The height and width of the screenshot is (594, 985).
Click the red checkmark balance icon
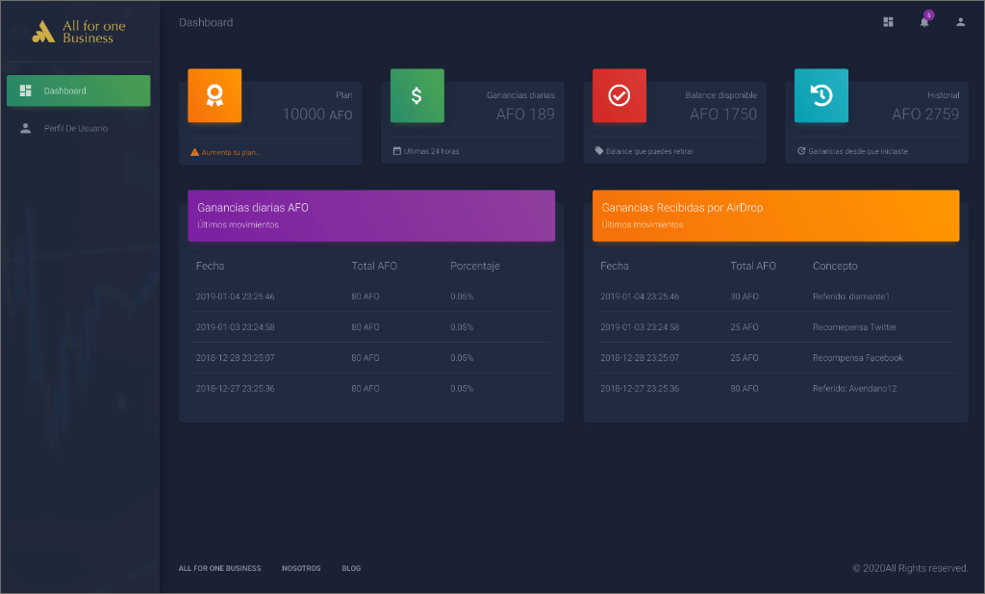619,95
